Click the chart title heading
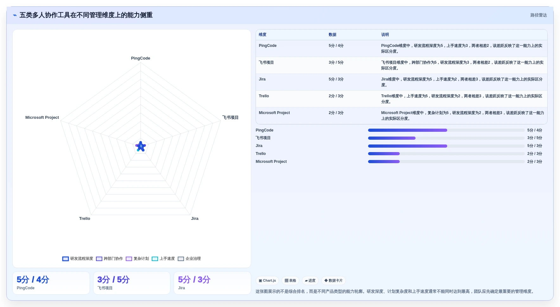 [86, 15]
